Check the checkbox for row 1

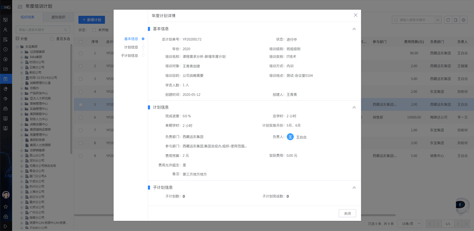(81, 53)
